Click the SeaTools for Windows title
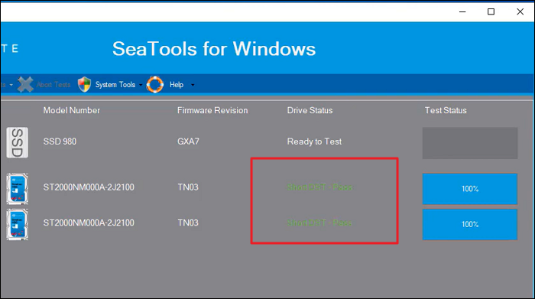Image resolution: width=535 pixels, height=299 pixels. click(214, 48)
